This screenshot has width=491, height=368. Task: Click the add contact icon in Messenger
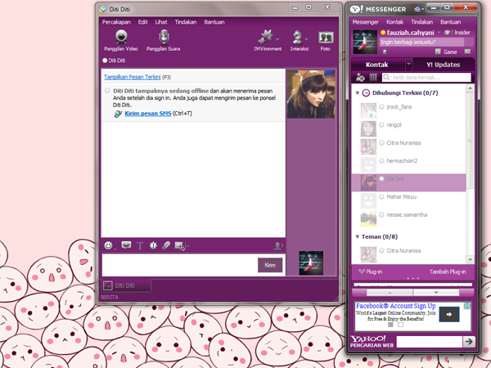pos(360,77)
